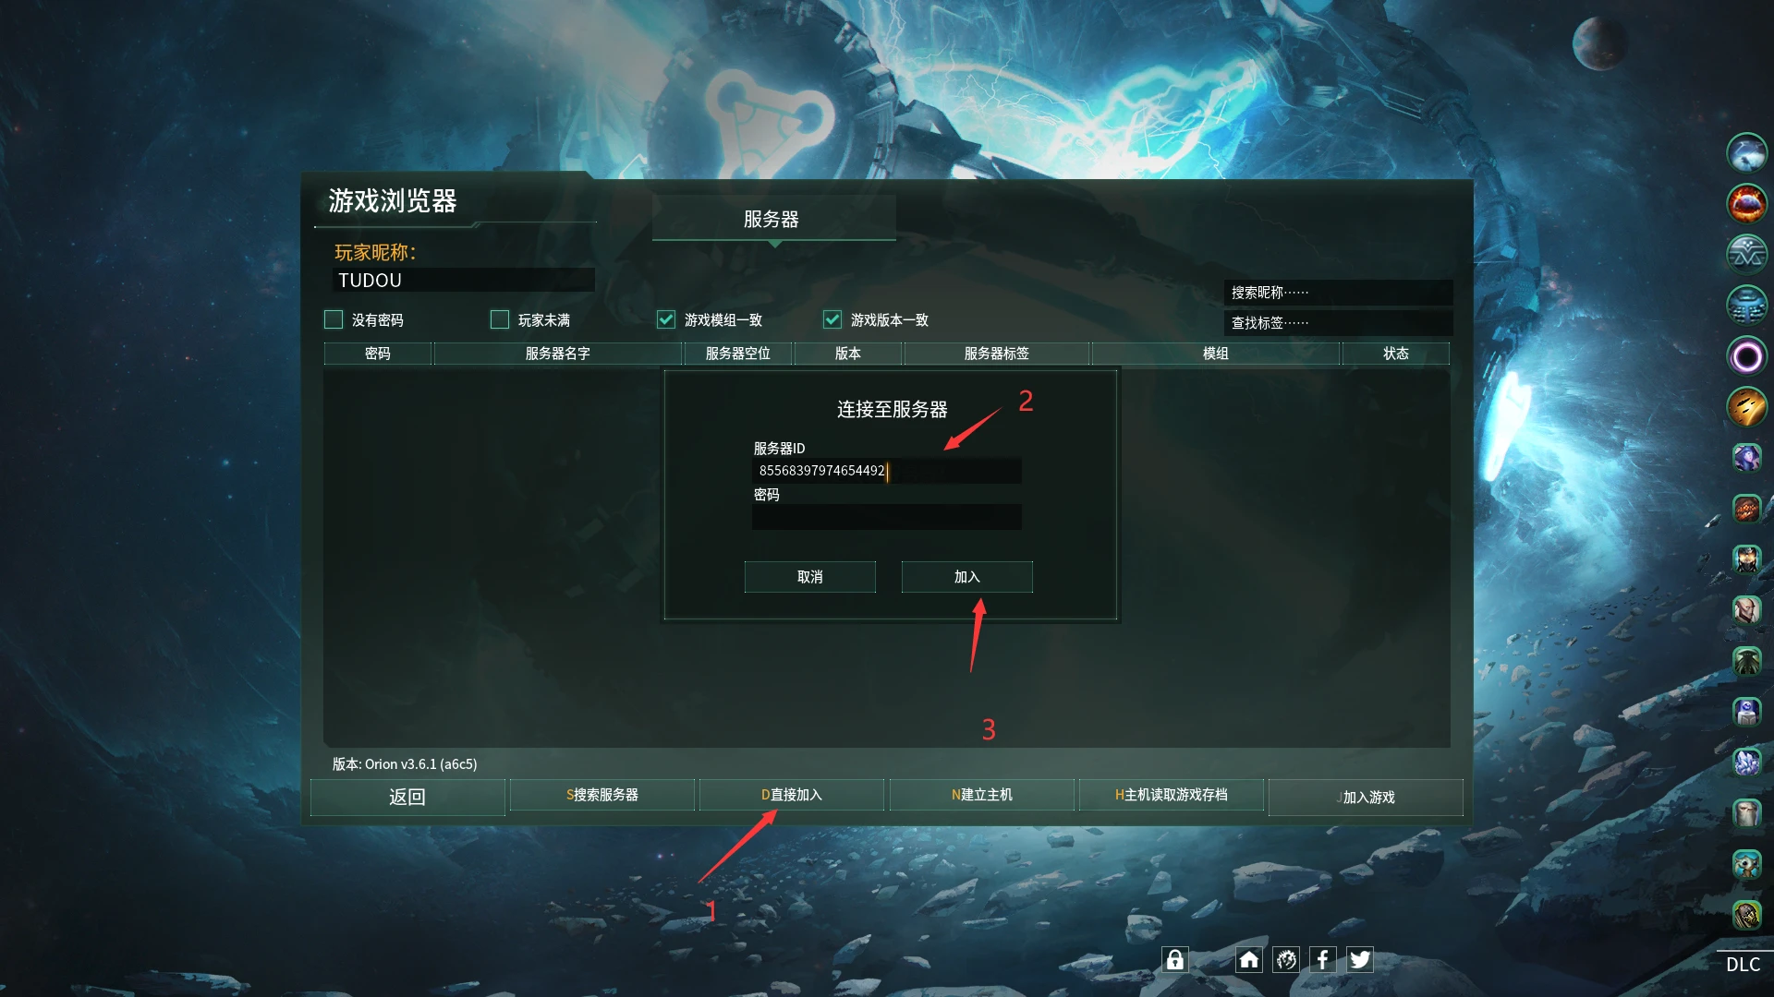The width and height of the screenshot is (1774, 997).
Task: Click the padlock icon at the bottom
Action: pyautogui.click(x=1174, y=959)
